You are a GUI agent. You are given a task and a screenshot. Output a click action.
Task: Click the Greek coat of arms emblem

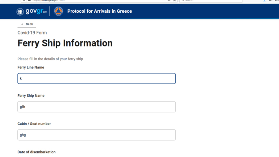coord(20,12)
